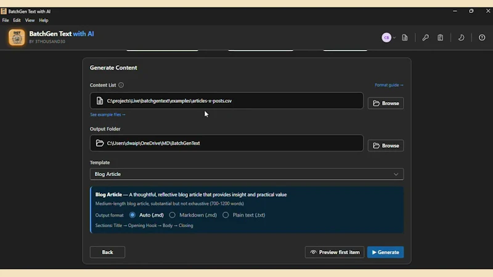Select the Plain text (.txt) output format
Screen dimensions: 493x277
coord(226,215)
